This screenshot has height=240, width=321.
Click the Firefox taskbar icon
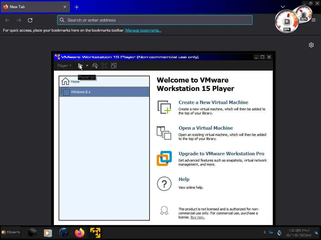click(x=80, y=232)
